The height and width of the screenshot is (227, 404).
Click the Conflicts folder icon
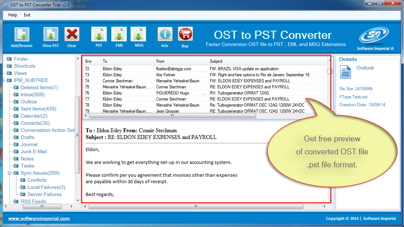point(23,180)
